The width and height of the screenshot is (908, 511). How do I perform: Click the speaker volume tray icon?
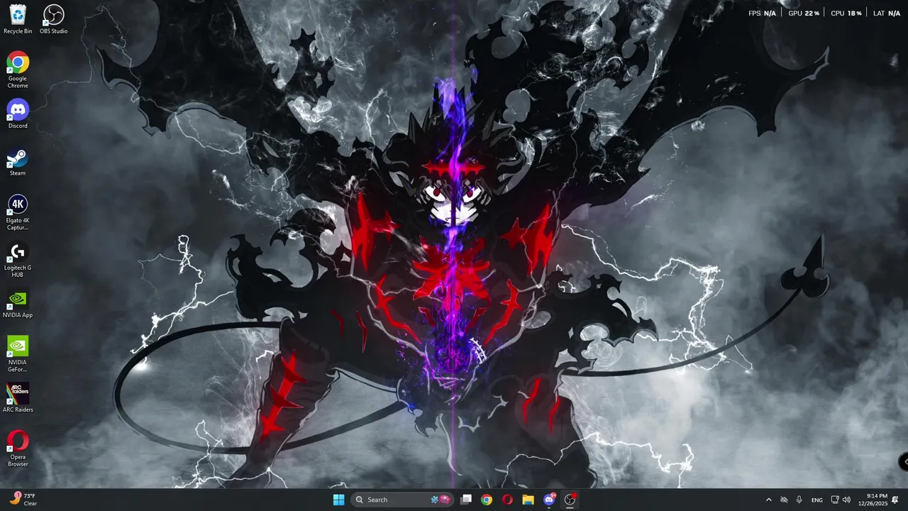(x=846, y=500)
